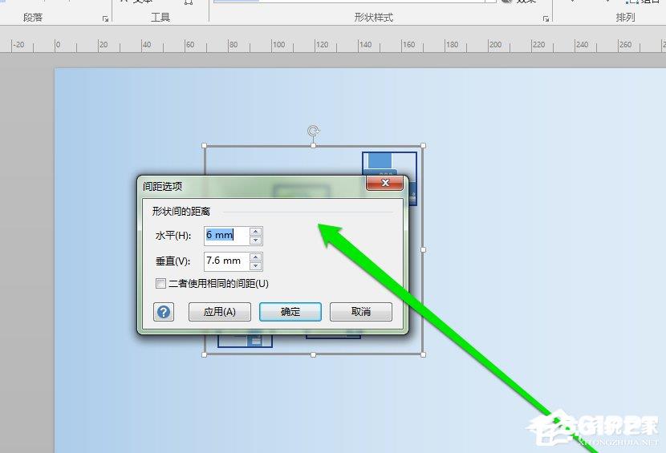Image resolution: width=666 pixels, height=453 pixels.
Task: Click the bottom-middle selection handle
Action: pyautogui.click(x=314, y=354)
